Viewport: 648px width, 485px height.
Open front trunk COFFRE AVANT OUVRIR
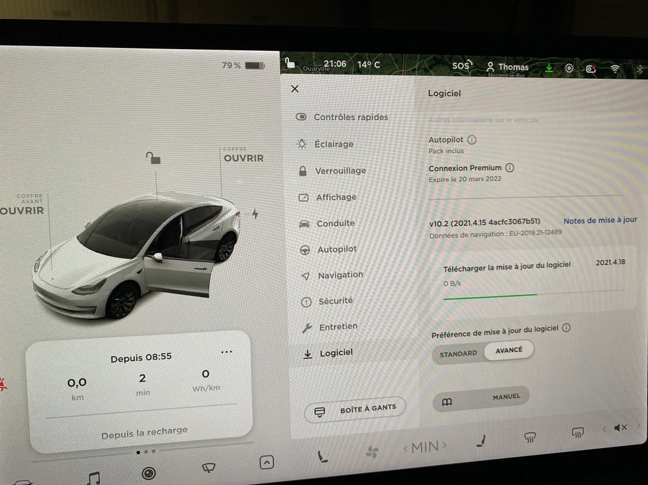point(22,205)
